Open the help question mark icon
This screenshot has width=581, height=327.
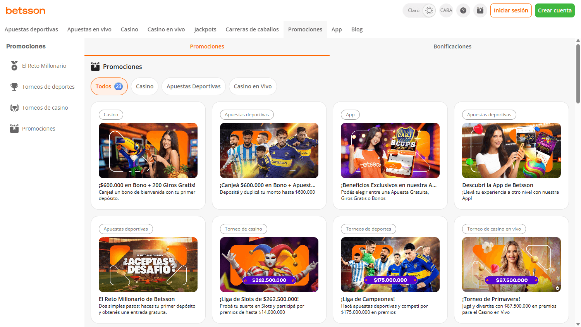click(463, 10)
